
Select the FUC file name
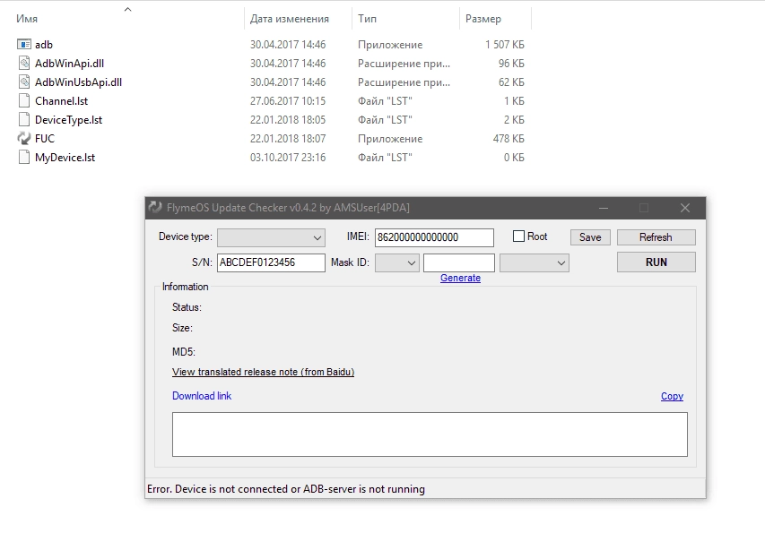point(45,138)
